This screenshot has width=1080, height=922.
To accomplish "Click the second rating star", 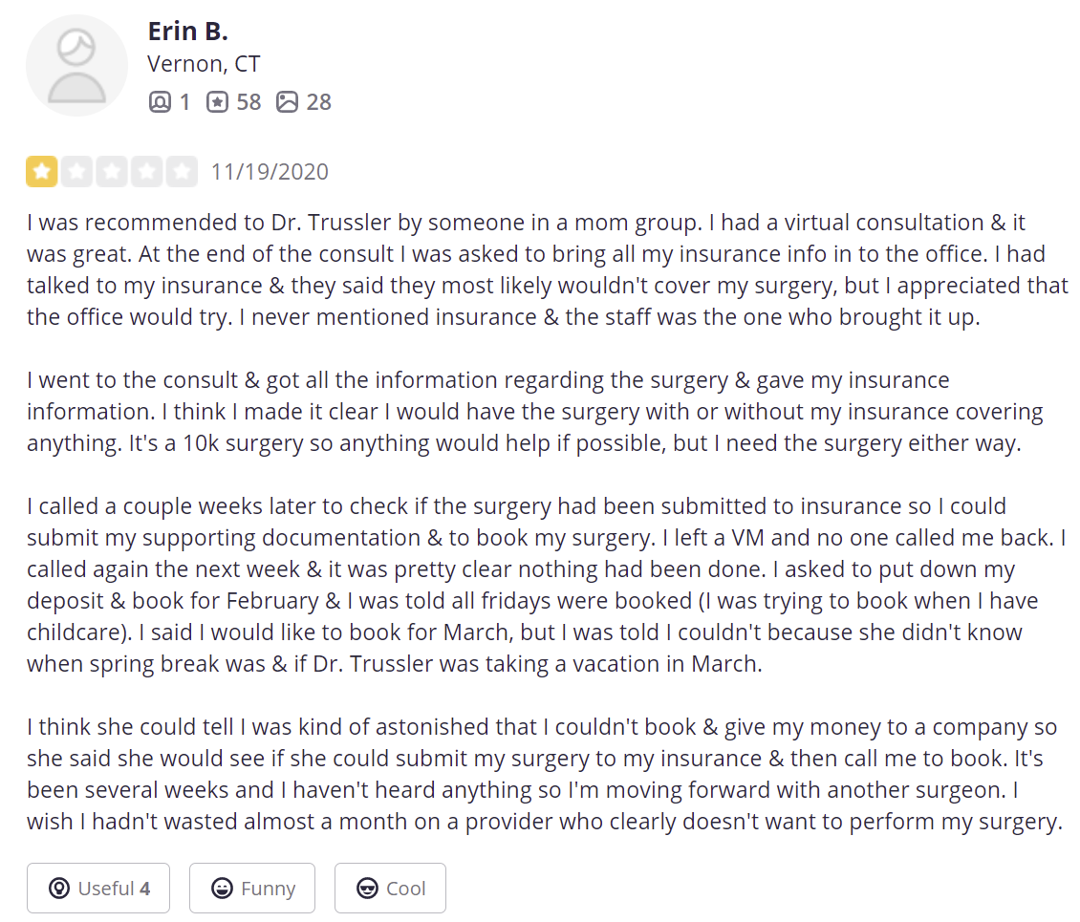I will coord(76,172).
